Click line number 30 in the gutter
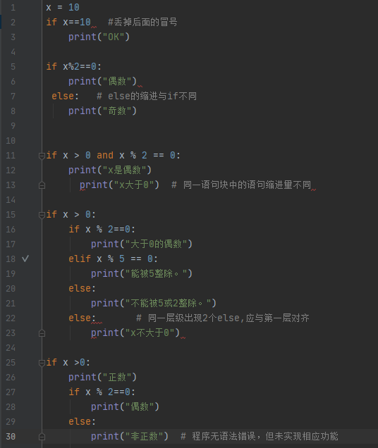The image size is (378, 448). (x=11, y=437)
